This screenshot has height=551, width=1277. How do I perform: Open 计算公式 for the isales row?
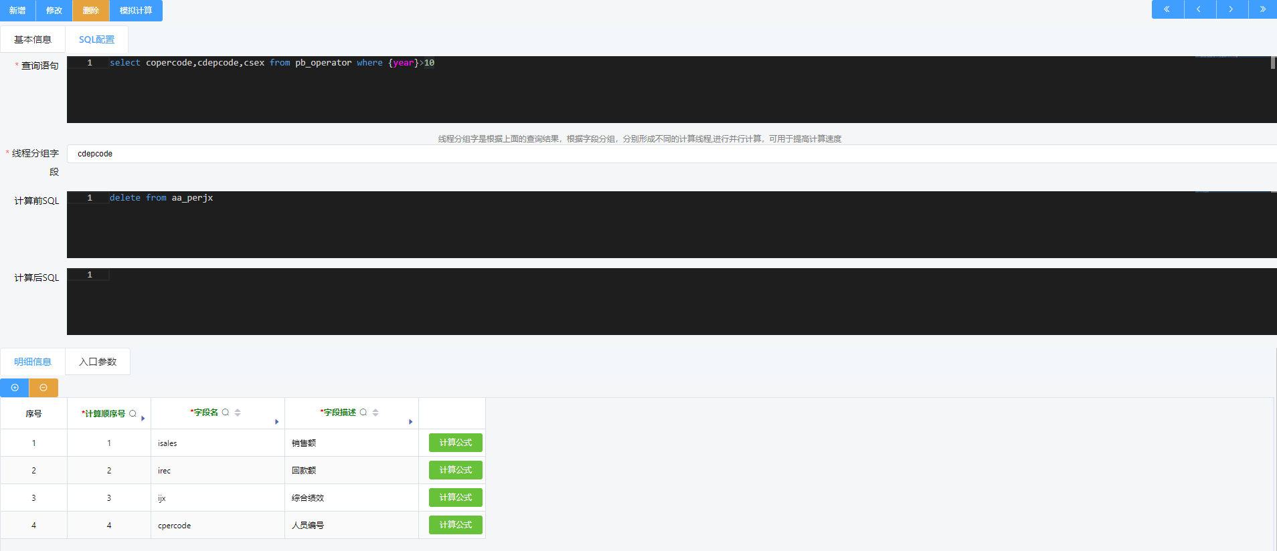click(456, 443)
